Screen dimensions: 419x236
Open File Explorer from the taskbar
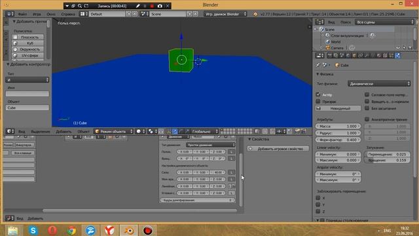[x=13, y=230]
